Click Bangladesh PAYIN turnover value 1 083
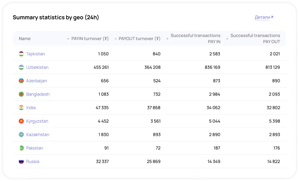The width and height of the screenshot is (299, 181). coord(103,94)
